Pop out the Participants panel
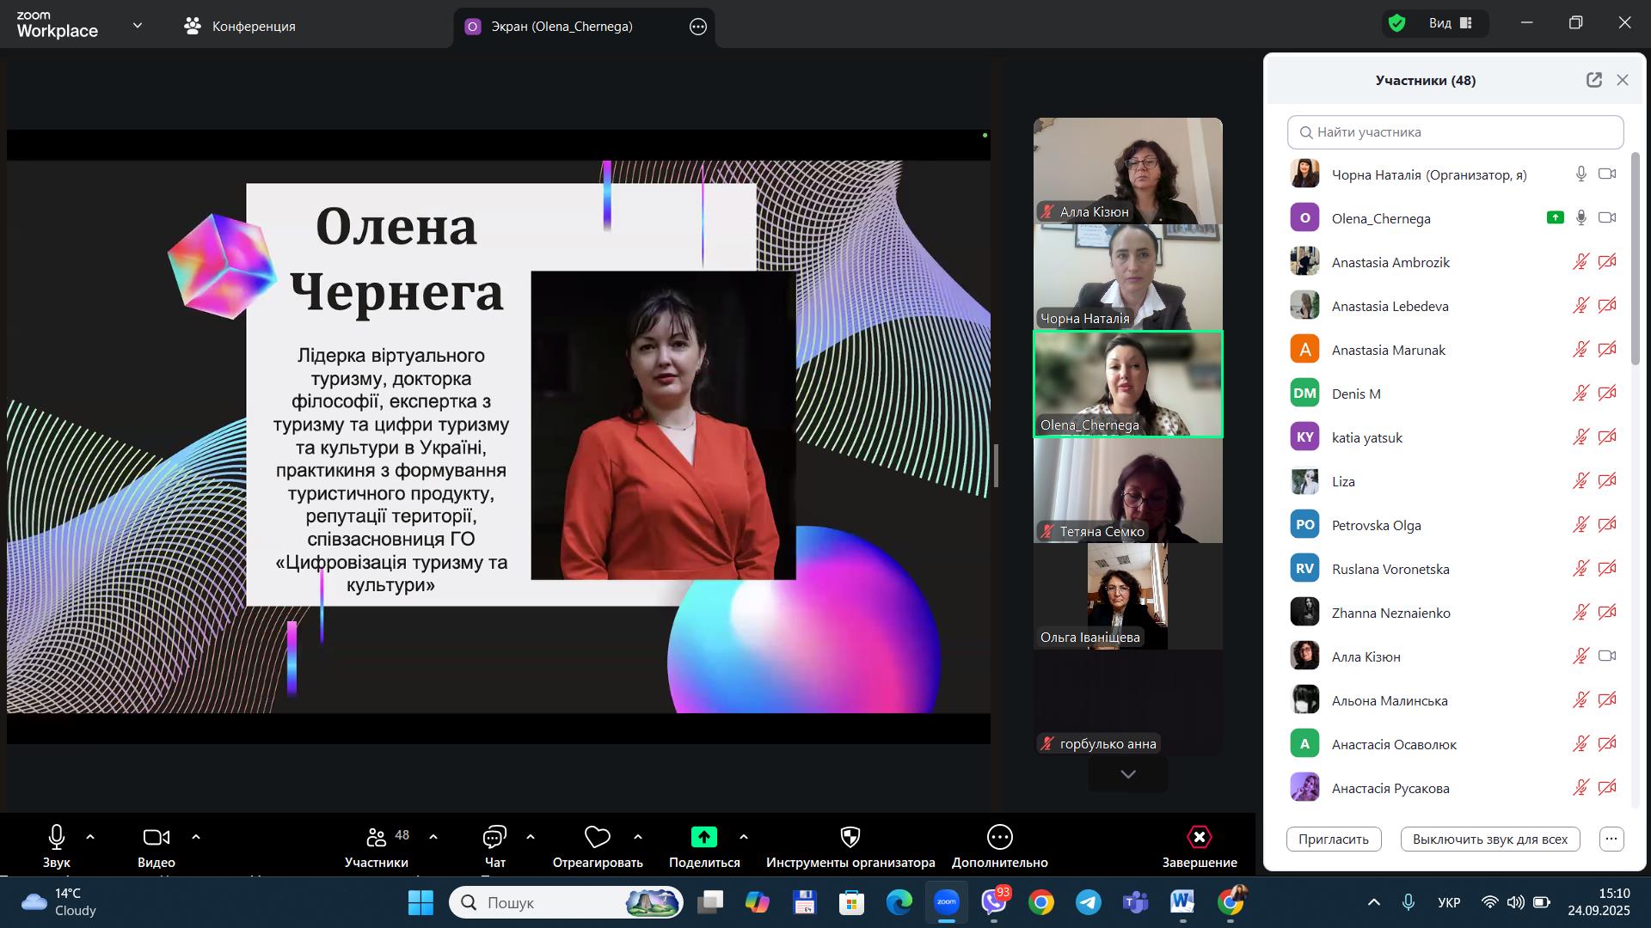This screenshot has width=1651, height=928. 1593,80
